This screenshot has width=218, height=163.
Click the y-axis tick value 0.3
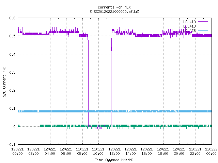tap(12, 72)
